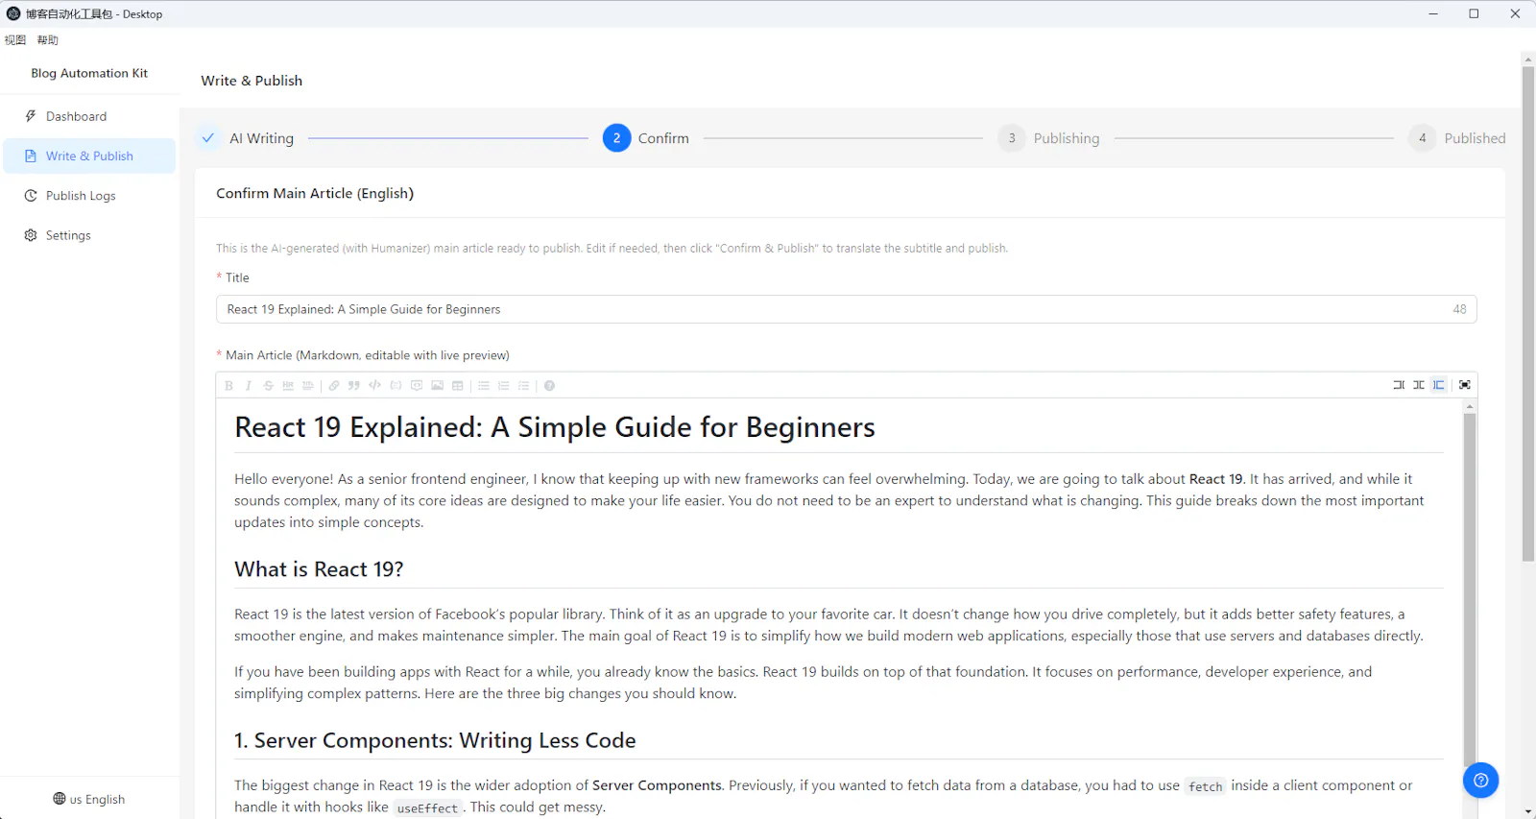1536x819 pixels.
Task: Insert a hyperlink from the editor toolbar
Action: click(x=334, y=386)
